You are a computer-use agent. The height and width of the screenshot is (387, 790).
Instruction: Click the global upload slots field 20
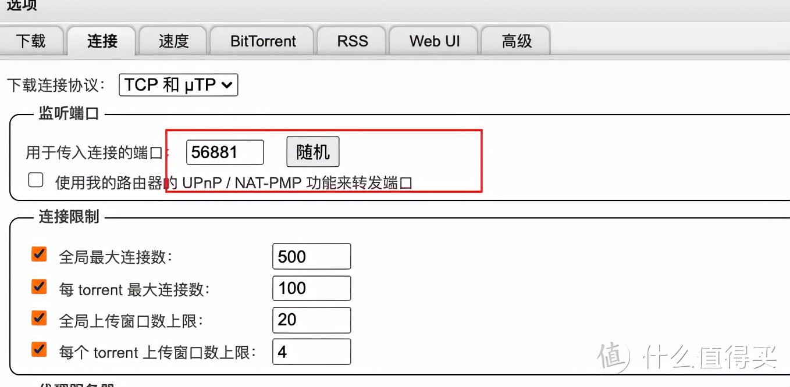[x=311, y=320]
